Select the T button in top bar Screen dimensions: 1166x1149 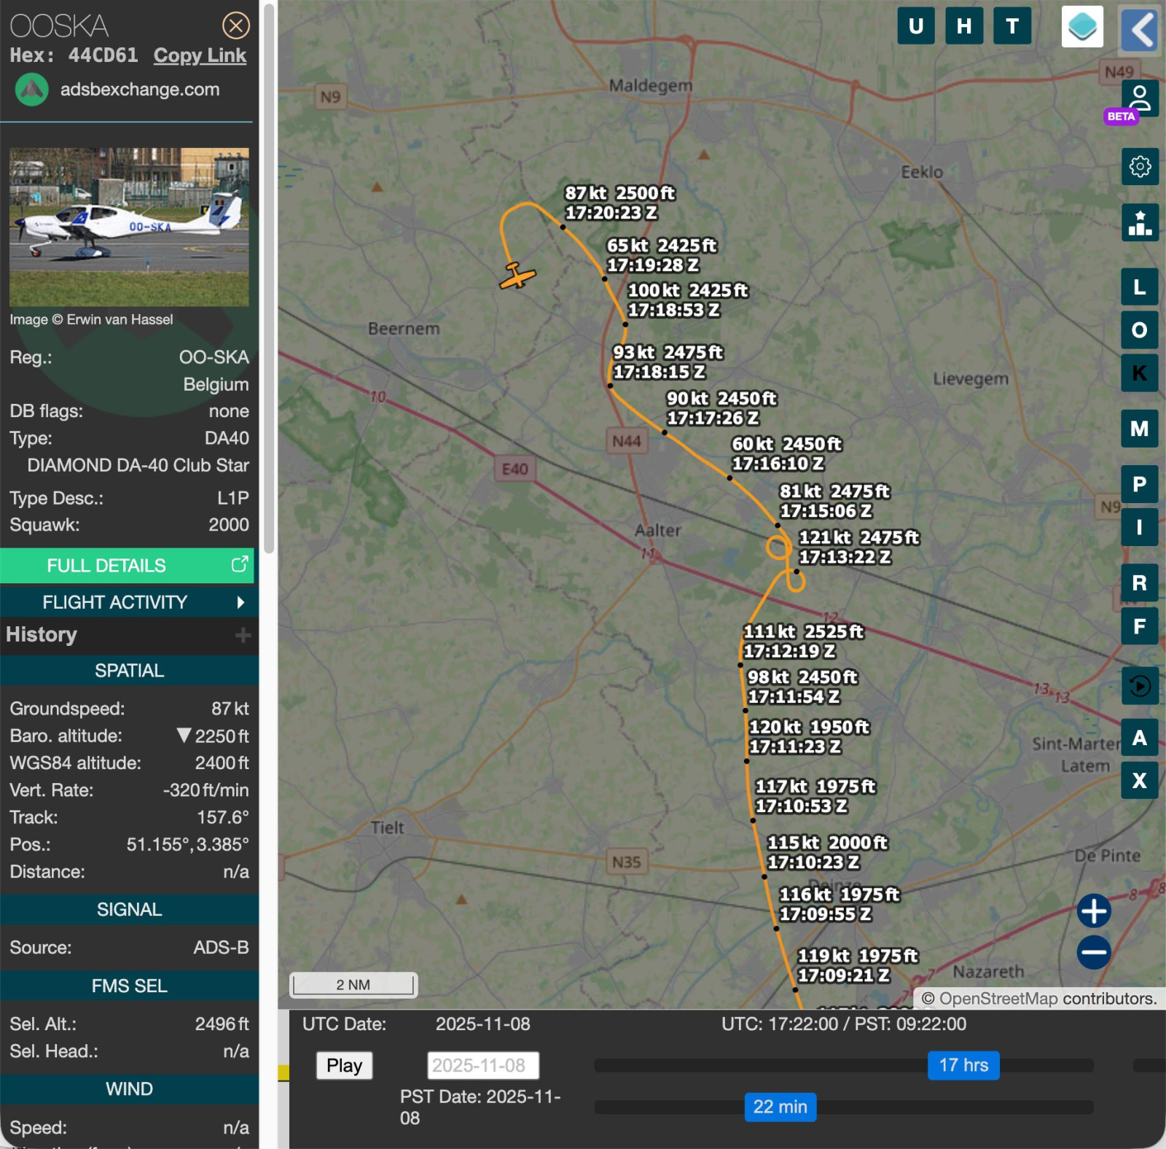[x=1012, y=27]
